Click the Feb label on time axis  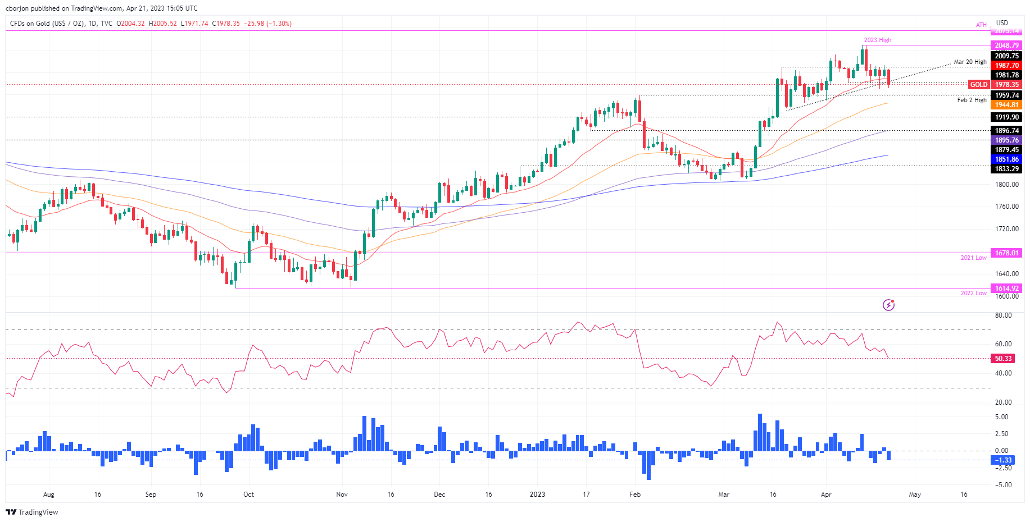coord(635,494)
